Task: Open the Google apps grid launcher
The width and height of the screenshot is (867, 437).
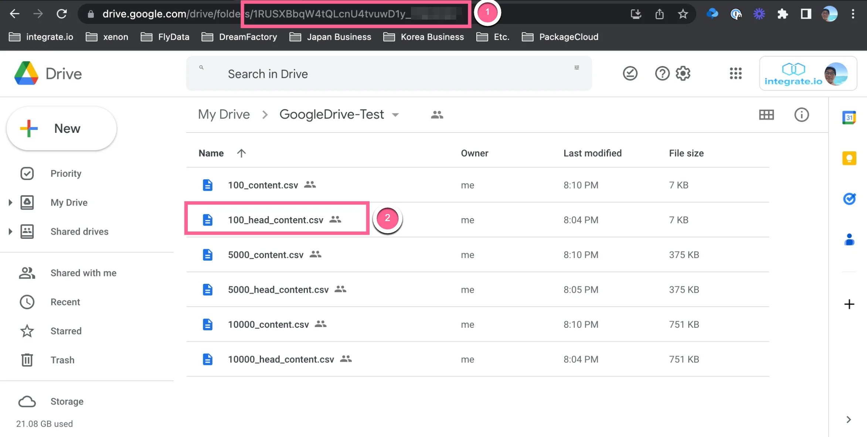Action: 735,73
